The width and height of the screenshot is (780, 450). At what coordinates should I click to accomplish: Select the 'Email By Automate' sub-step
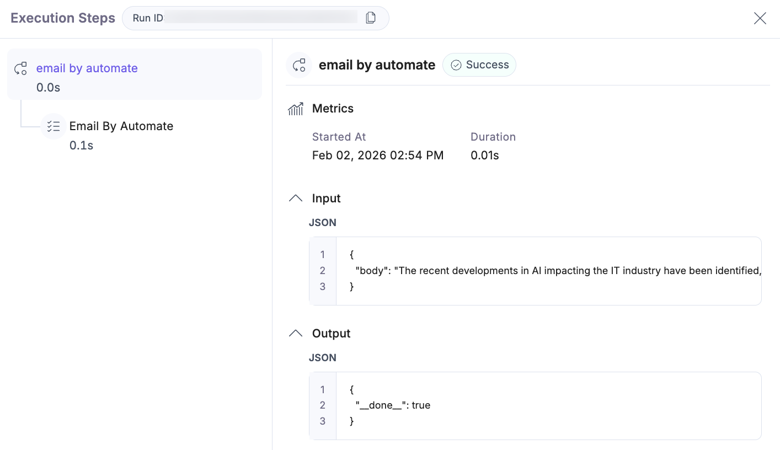pyautogui.click(x=121, y=126)
